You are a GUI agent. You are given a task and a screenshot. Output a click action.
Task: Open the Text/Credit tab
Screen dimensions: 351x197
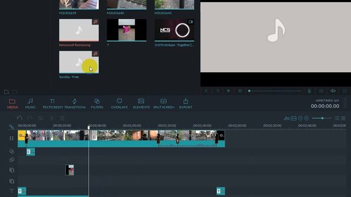pos(53,103)
